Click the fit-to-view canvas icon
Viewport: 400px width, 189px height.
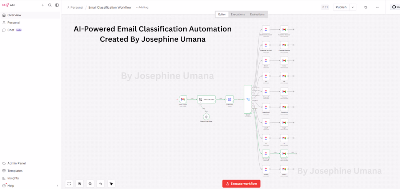click(69, 184)
